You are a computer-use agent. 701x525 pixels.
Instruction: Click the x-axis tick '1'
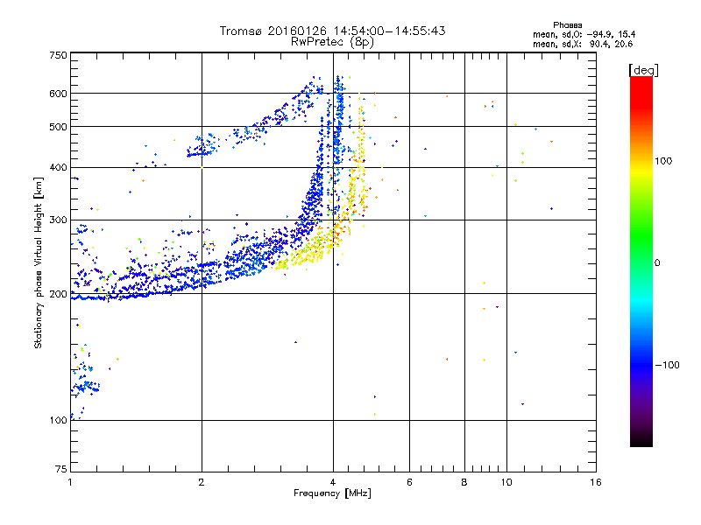(x=70, y=482)
